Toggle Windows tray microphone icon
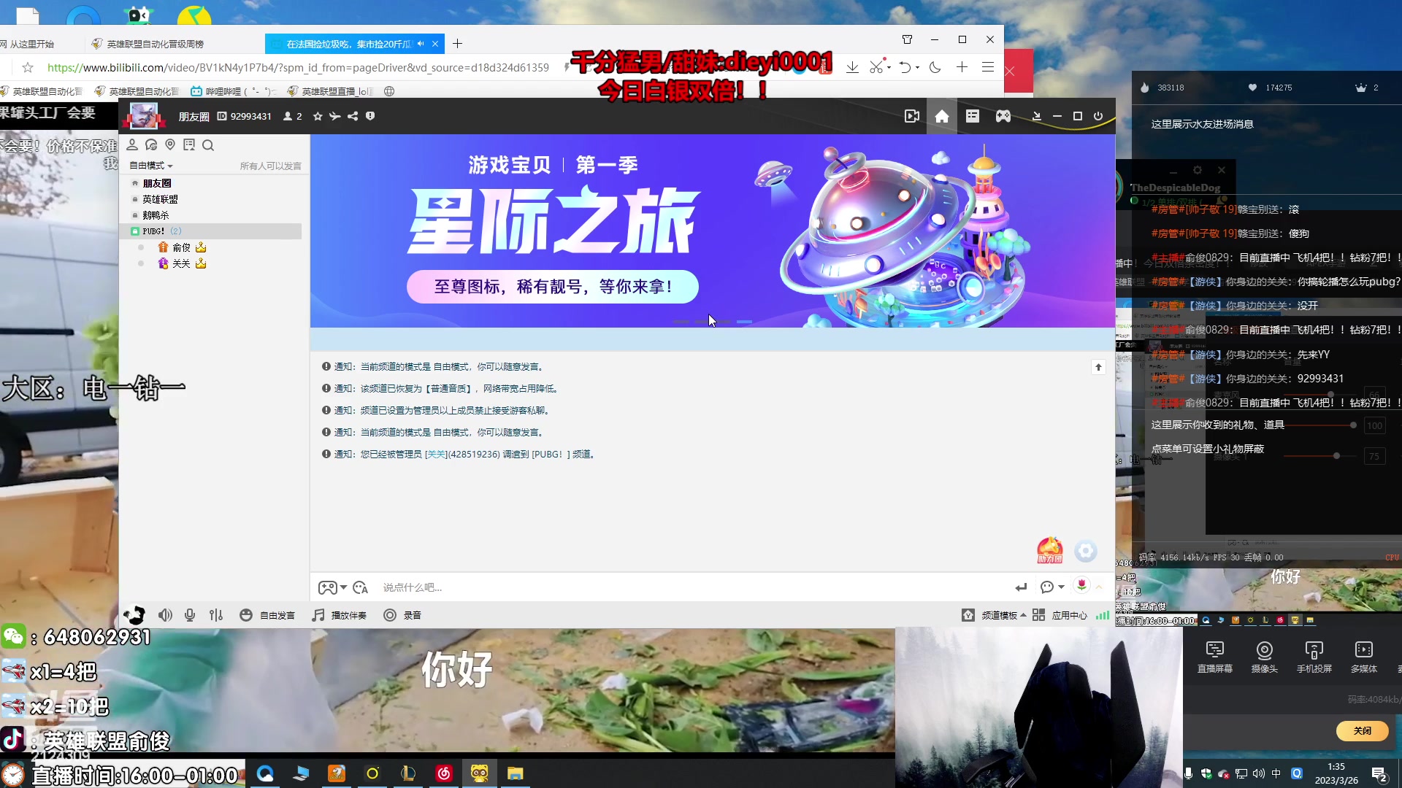The image size is (1402, 788). [1189, 773]
